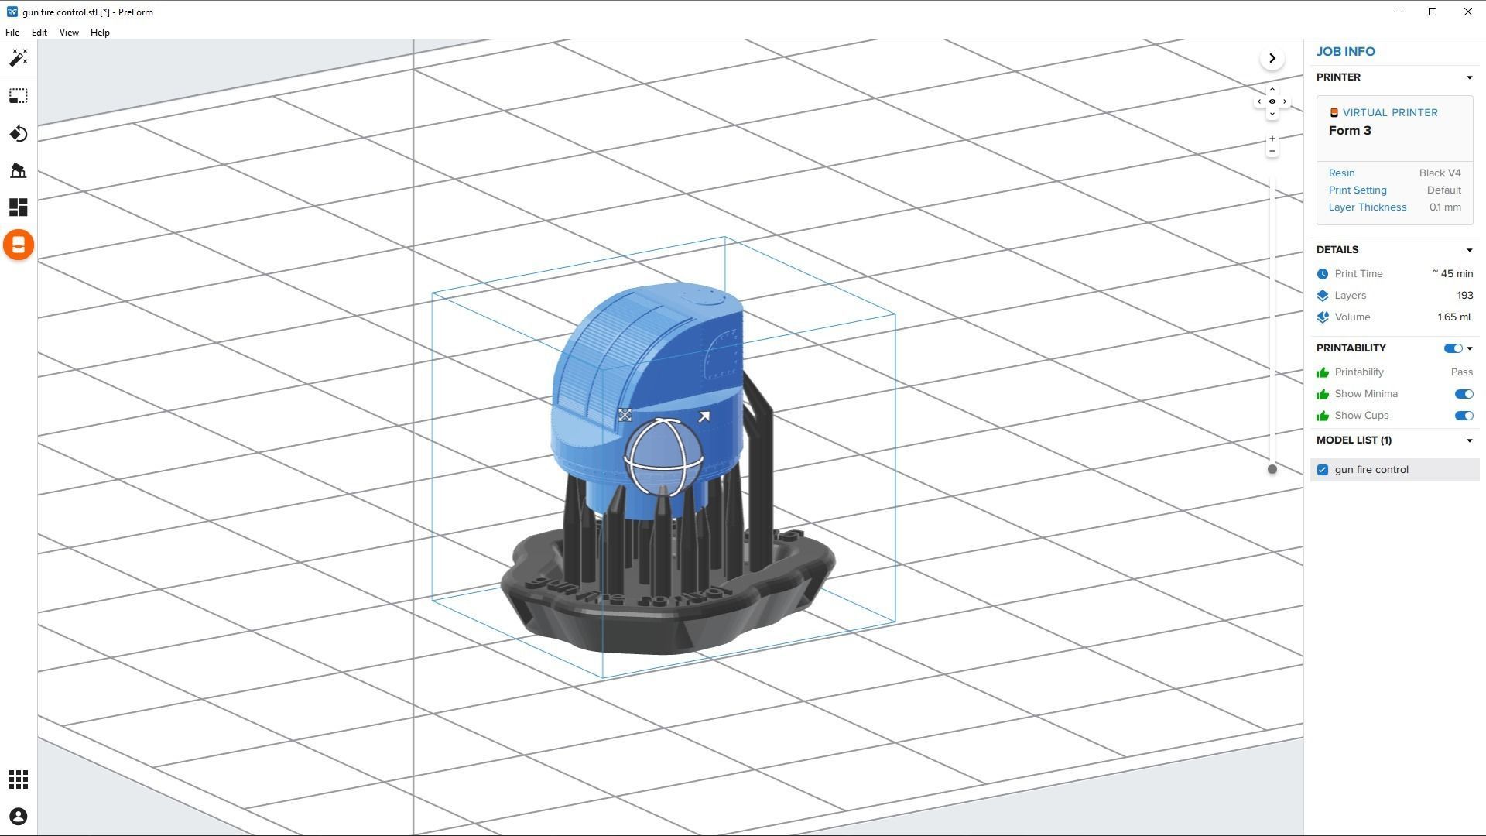Click the layer slice slider handle
Viewport: 1486px width, 836px height.
[x=1272, y=469]
